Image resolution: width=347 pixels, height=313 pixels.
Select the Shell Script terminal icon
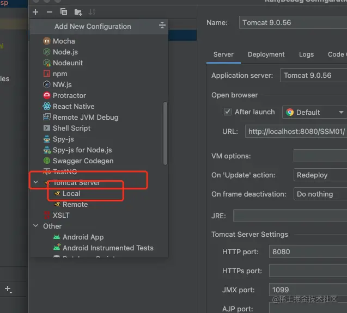tap(47, 128)
